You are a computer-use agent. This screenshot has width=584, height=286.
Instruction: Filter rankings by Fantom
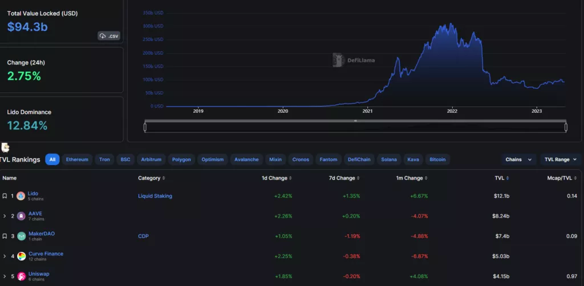[328, 160]
